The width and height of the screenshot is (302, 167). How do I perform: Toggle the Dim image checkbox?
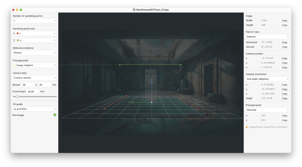(55, 115)
